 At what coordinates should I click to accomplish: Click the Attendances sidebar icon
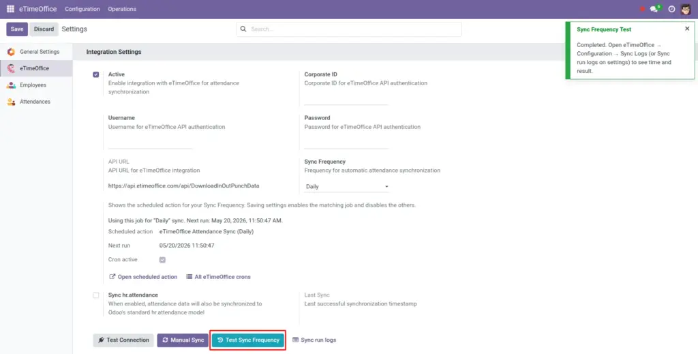[11, 102]
